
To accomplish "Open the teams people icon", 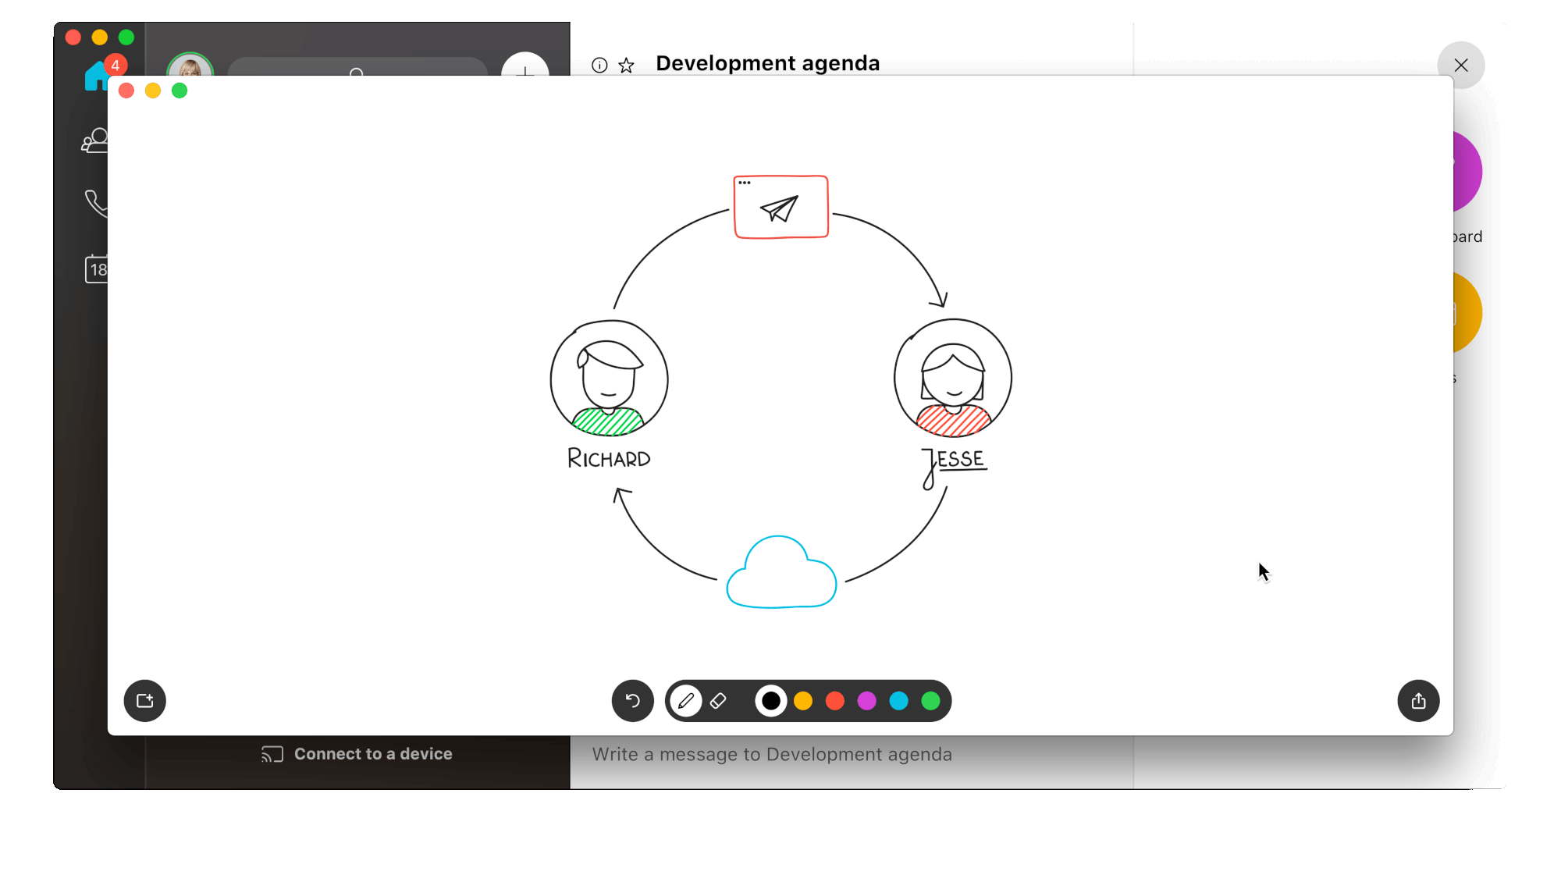I will [94, 141].
